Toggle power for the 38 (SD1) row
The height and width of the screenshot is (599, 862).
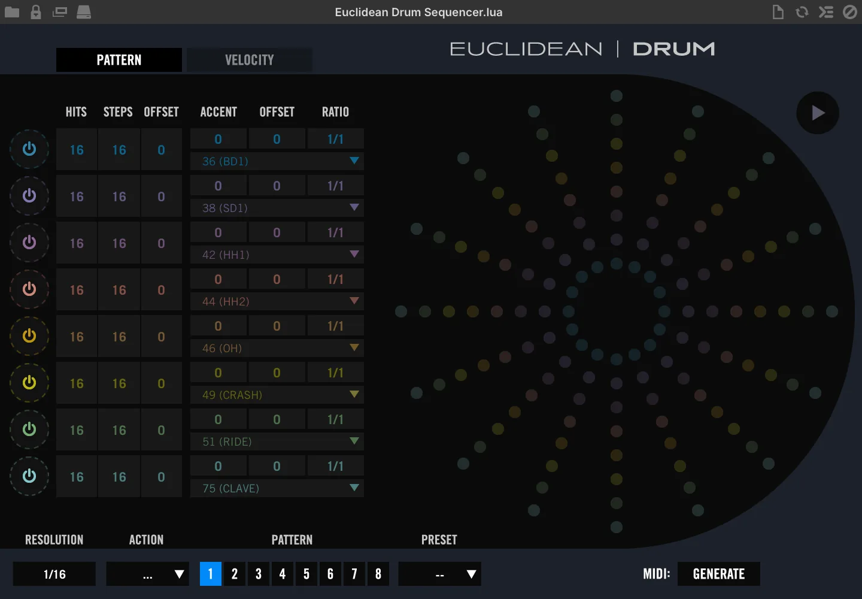(x=29, y=196)
